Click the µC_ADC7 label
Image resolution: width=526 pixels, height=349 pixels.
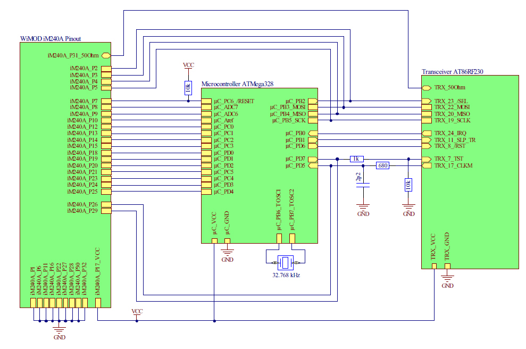(226, 107)
